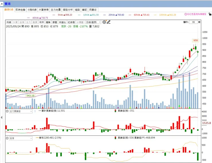Click the 2025/09/24 date readout

(13, 26)
